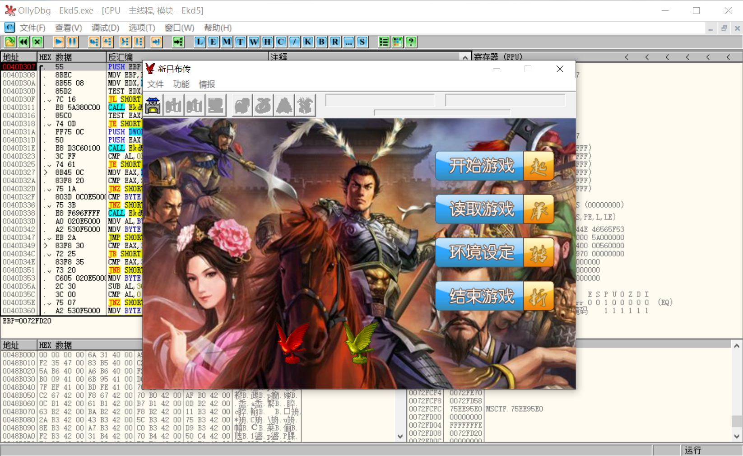Viewport: 743px width, 456px height.
Task: Click the green Go to address icon
Action: click(x=178, y=42)
